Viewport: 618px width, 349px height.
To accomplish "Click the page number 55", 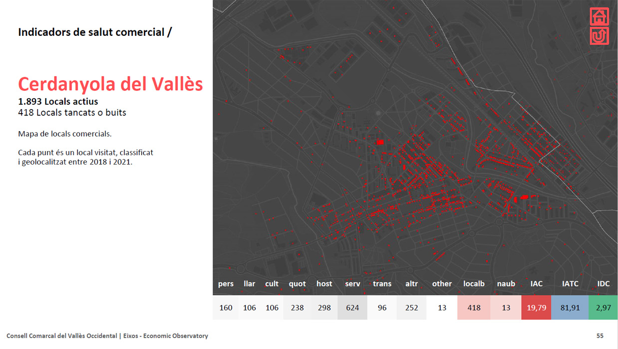I will 600,336.
